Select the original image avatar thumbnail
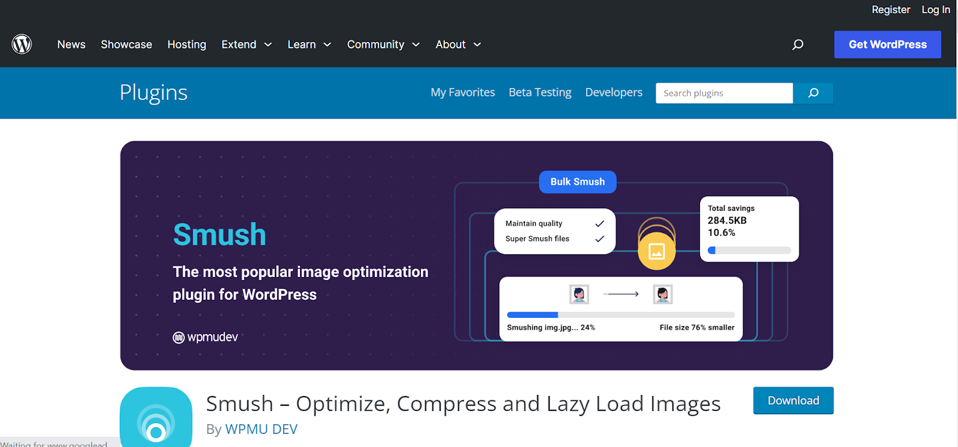This screenshot has width=958, height=447. click(579, 294)
